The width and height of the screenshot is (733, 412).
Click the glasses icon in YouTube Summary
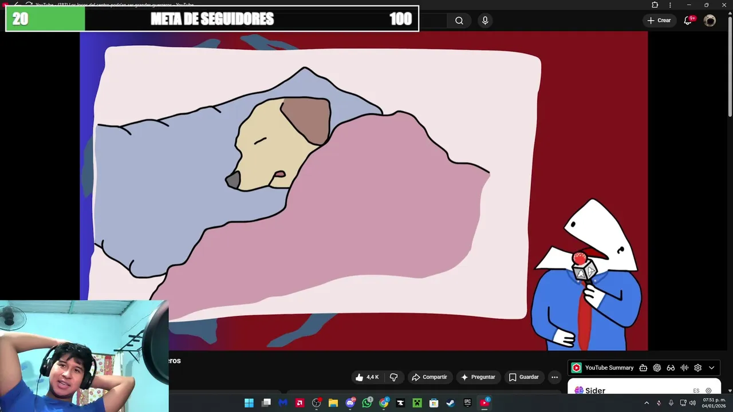coord(671,368)
